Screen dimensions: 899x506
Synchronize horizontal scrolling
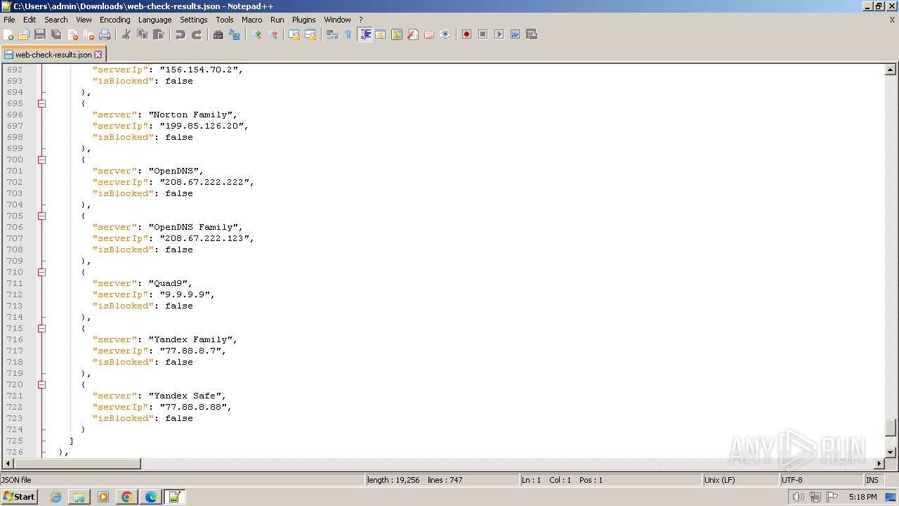(x=310, y=34)
